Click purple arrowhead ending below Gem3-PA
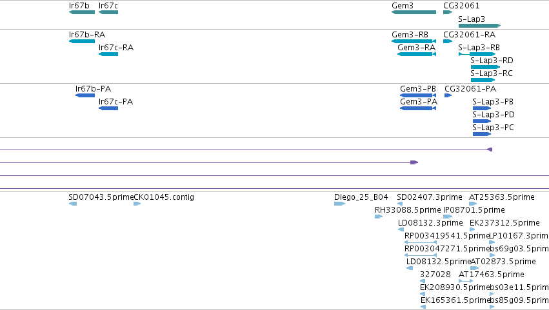Viewport: 549px width, 310px height. [x=414, y=162]
